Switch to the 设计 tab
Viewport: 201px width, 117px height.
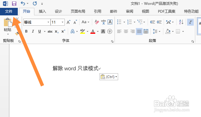58,11
